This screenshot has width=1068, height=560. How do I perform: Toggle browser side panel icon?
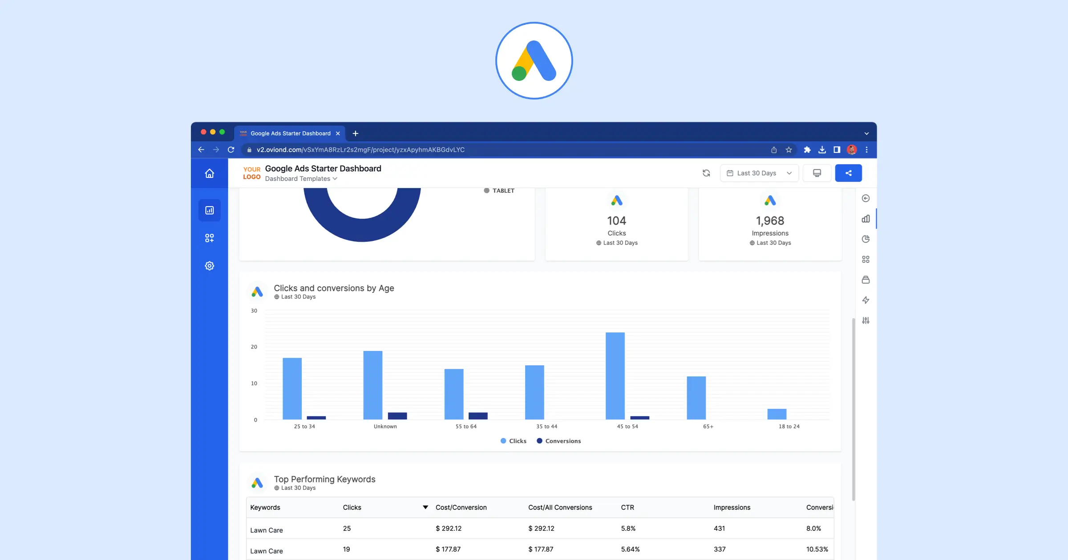(837, 150)
